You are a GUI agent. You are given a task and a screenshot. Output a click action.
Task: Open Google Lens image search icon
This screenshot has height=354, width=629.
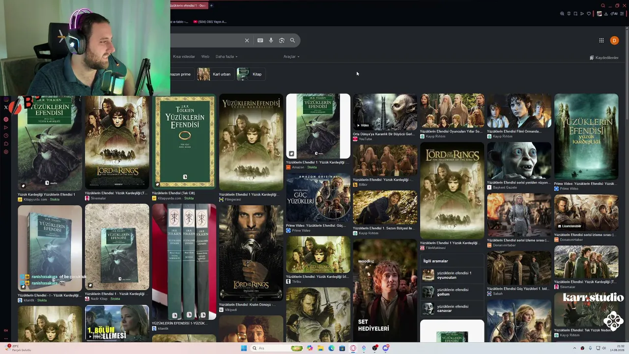[282, 40]
